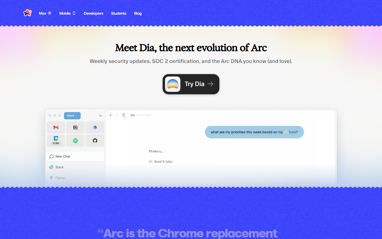Click New Chat in the address bar

coord(145,115)
